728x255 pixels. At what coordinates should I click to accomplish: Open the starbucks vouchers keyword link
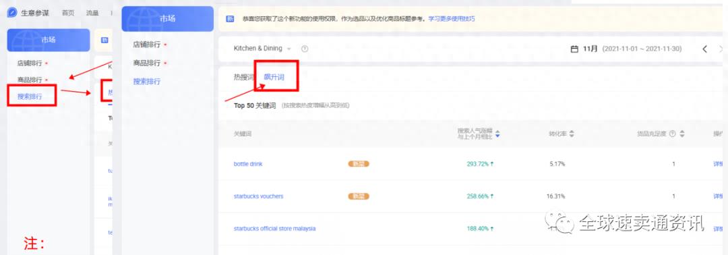pos(258,196)
